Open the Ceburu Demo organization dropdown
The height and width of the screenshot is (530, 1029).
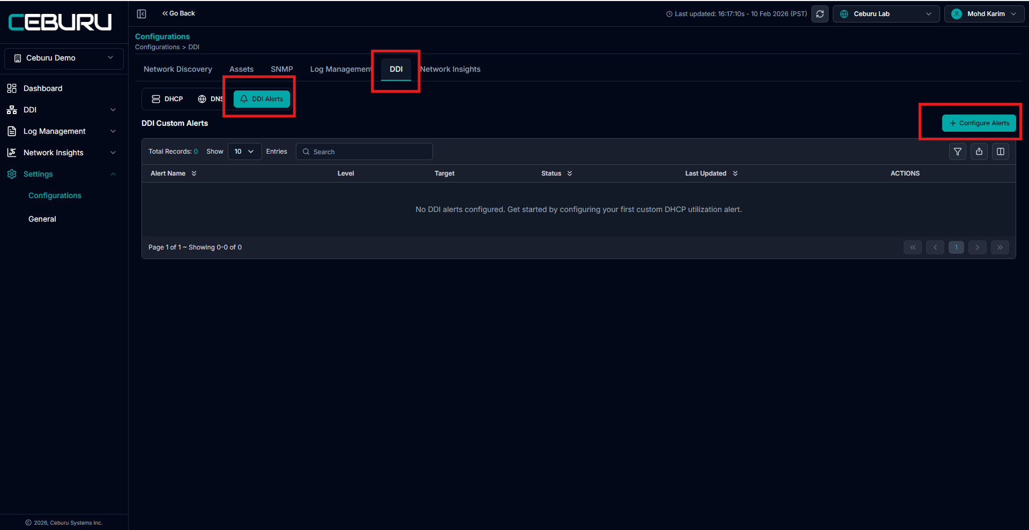coord(64,58)
